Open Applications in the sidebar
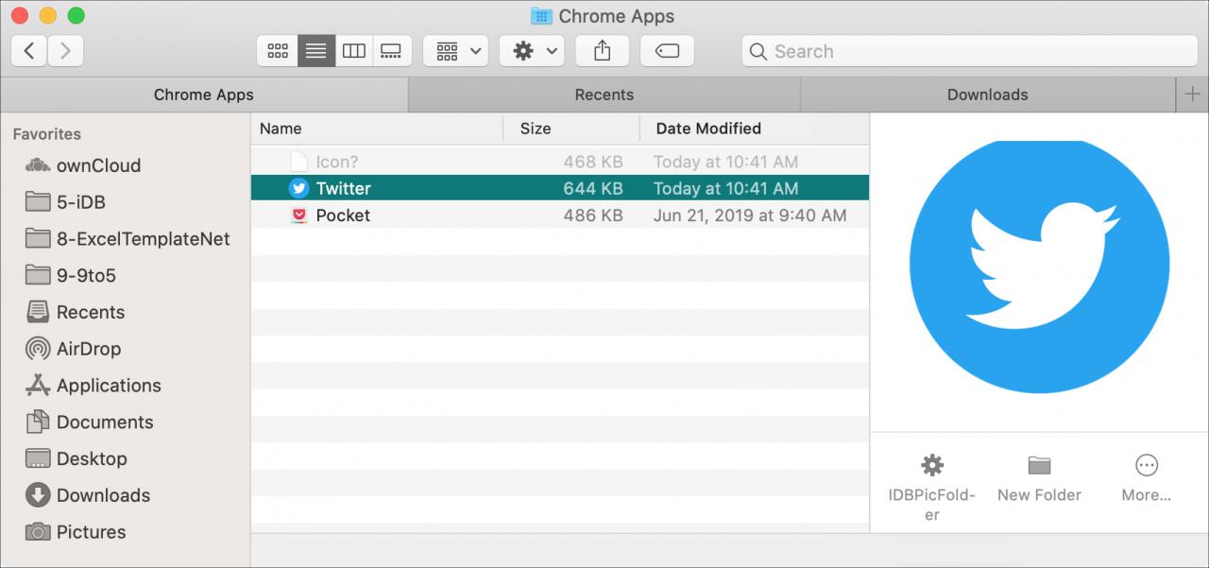Viewport: 1209px width, 568px height. tap(93, 386)
